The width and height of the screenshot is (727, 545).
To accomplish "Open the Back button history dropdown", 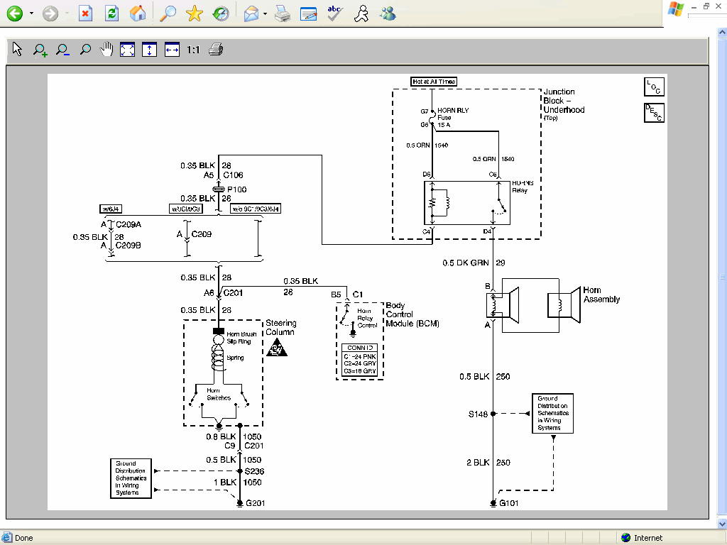I will click(31, 13).
